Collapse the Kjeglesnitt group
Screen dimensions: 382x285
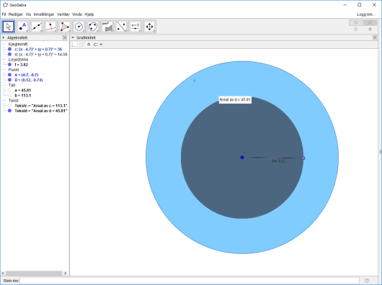click(x=4, y=44)
